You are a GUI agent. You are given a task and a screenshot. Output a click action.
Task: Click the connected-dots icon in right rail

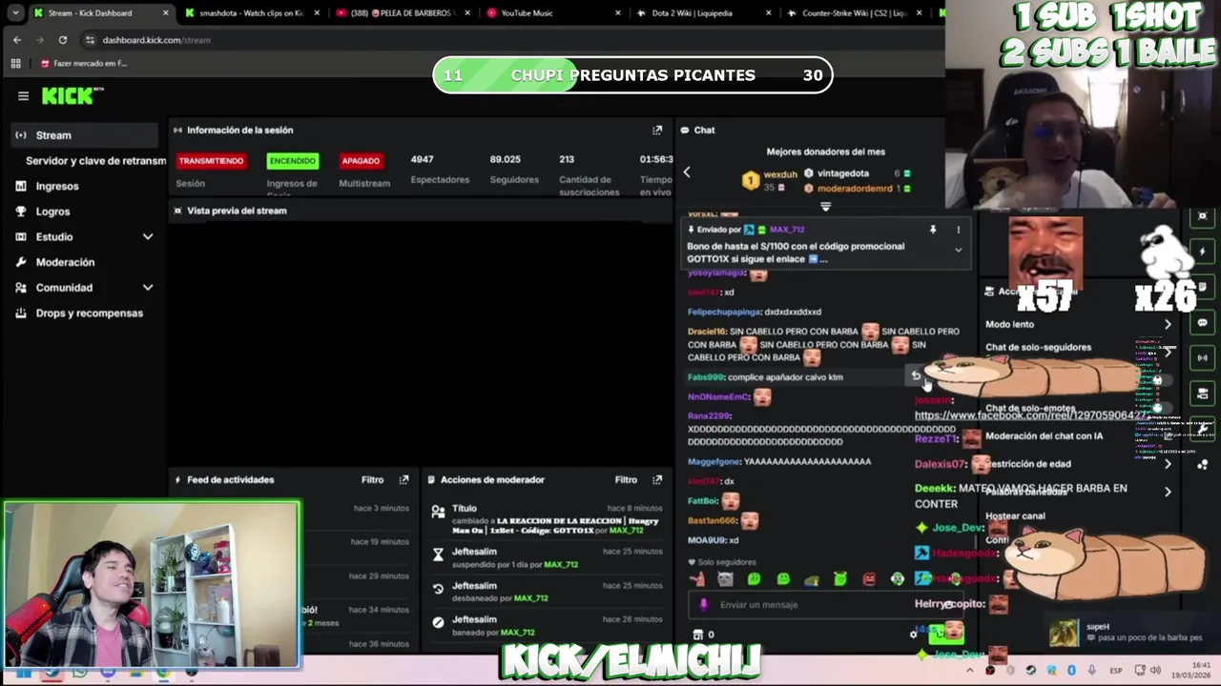(x=1203, y=464)
